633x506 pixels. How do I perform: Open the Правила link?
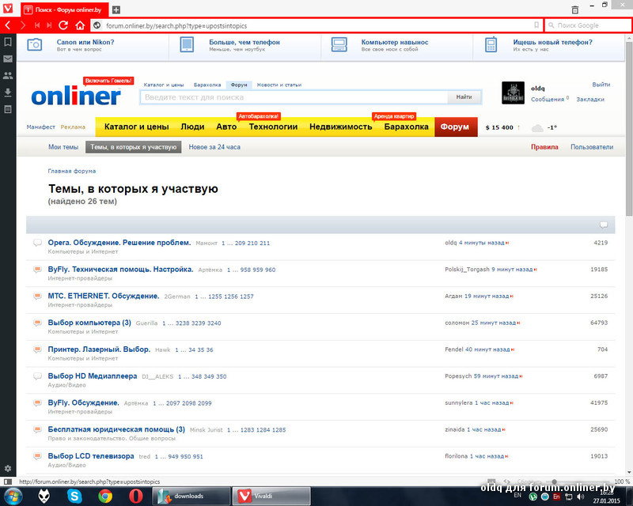544,147
